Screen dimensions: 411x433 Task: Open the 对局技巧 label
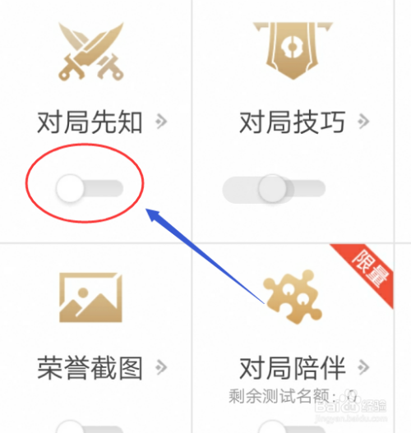pyautogui.click(x=293, y=122)
